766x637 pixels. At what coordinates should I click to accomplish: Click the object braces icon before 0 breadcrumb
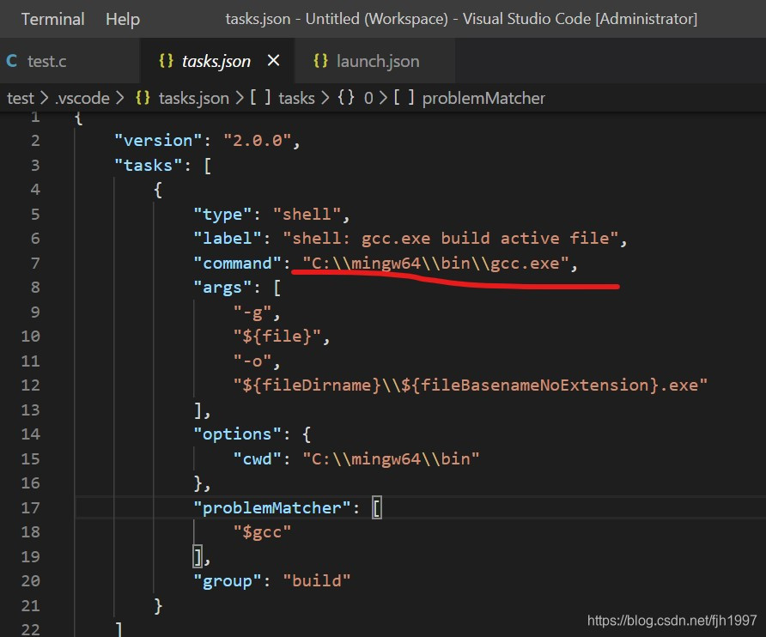click(346, 98)
